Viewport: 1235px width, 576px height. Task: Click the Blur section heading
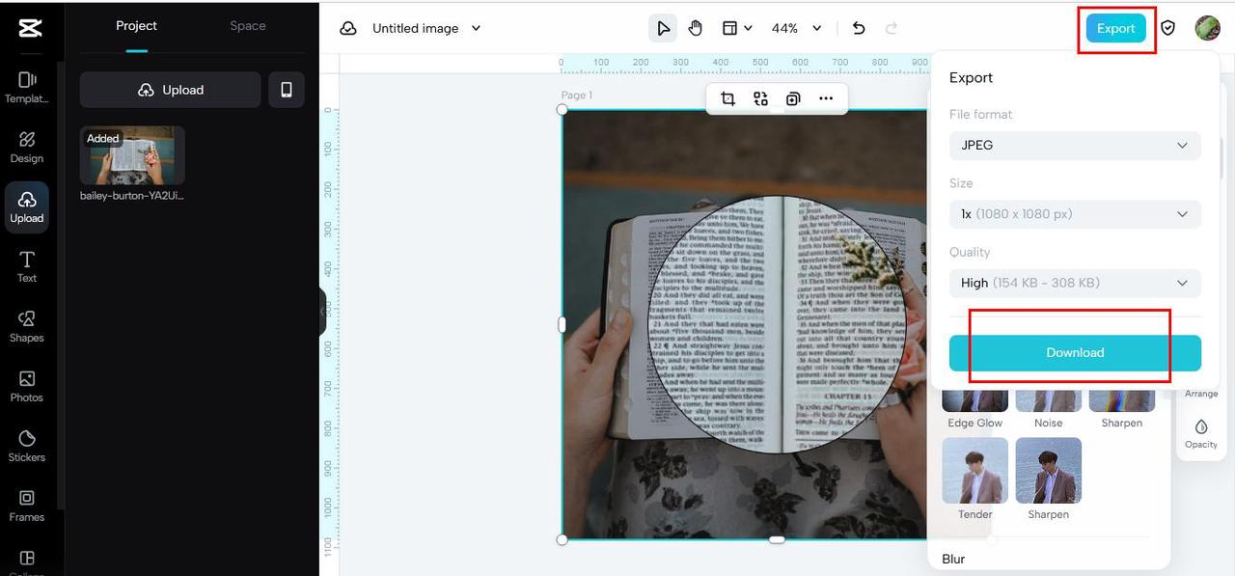coord(953,560)
